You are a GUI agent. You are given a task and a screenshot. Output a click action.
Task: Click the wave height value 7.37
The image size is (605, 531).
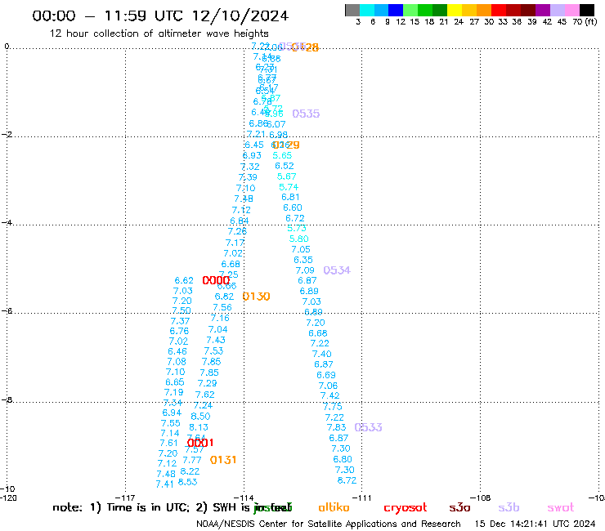[x=180, y=321]
